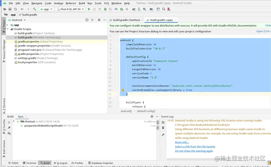
Task: Click the Make Project hammer icon
Action: pyautogui.click(x=35, y=9)
